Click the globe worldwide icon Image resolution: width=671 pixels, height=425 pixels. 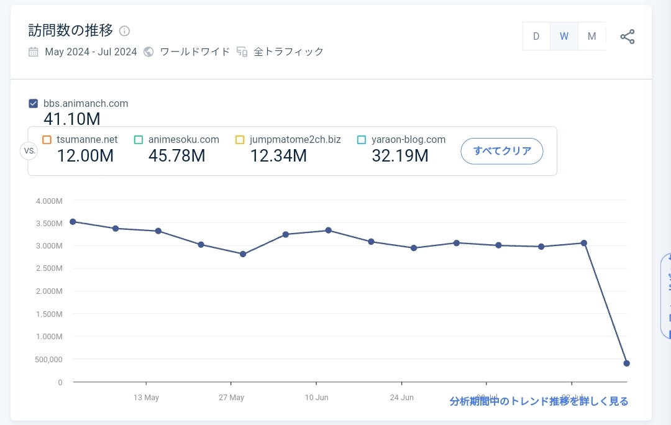click(x=148, y=52)
